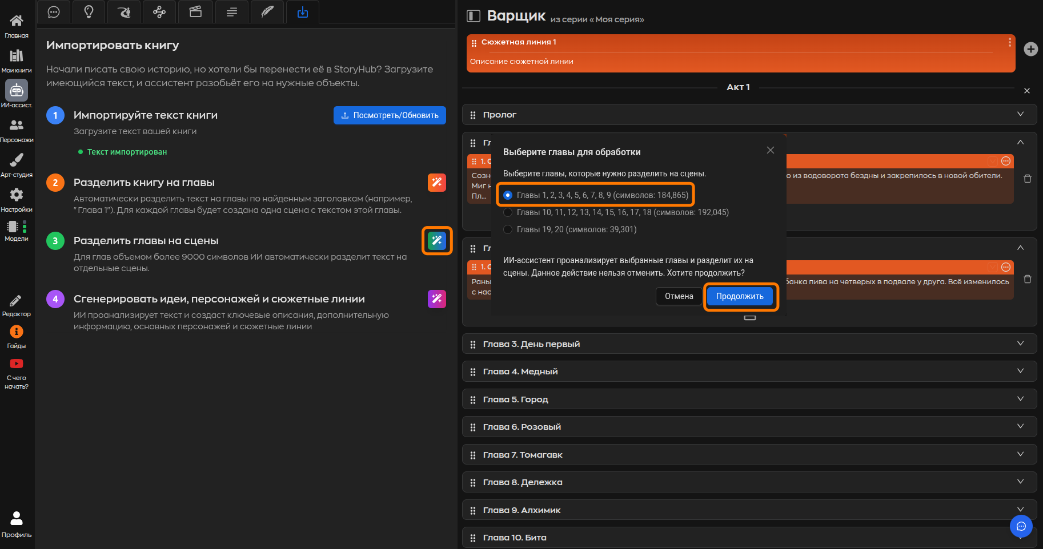Close the chapter selection dialog
Viewport: 1043px width, 549px height.
coord(771,150)
